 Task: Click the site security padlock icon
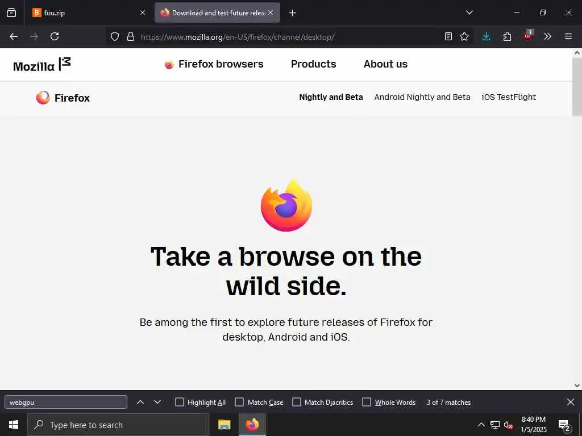[131, 36]
